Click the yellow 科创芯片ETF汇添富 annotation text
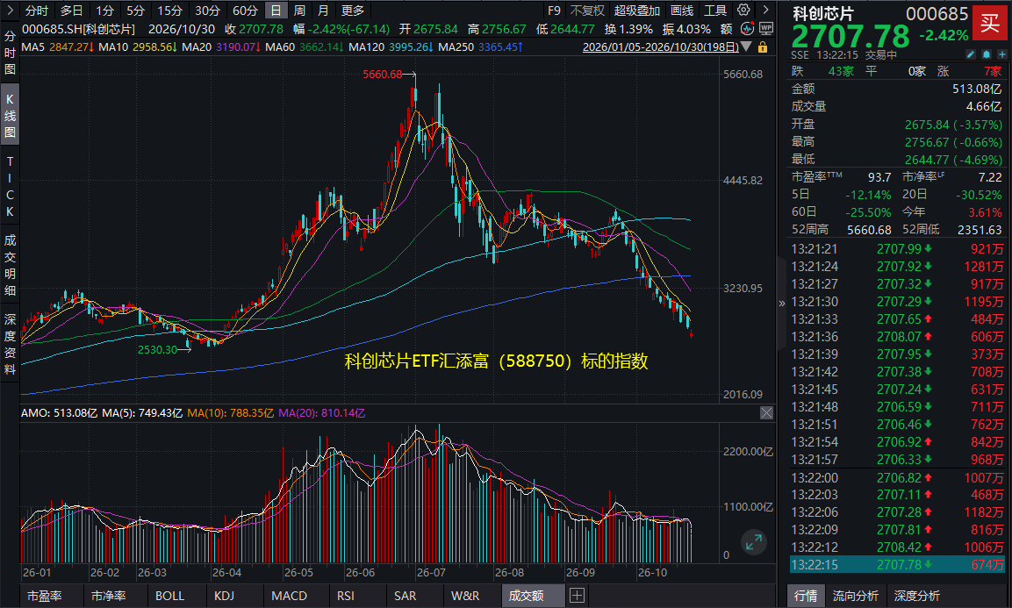The height and width of the screenshot is (608, 1012). (x=496, y=361)
